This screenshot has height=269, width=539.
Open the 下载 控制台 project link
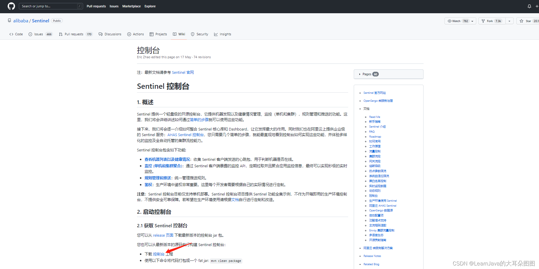(x=159, y=254)
